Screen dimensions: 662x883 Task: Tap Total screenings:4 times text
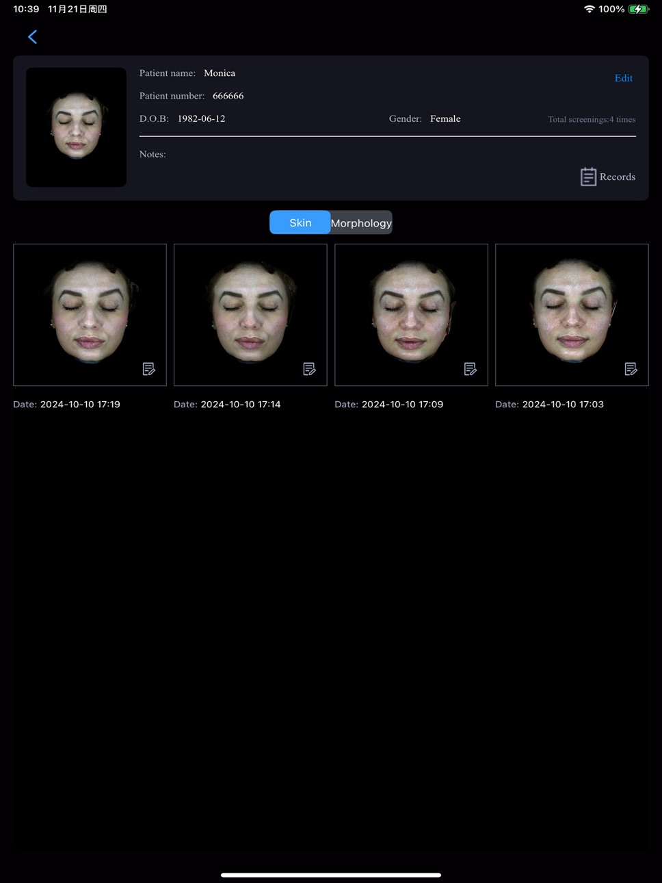point(592,119)
